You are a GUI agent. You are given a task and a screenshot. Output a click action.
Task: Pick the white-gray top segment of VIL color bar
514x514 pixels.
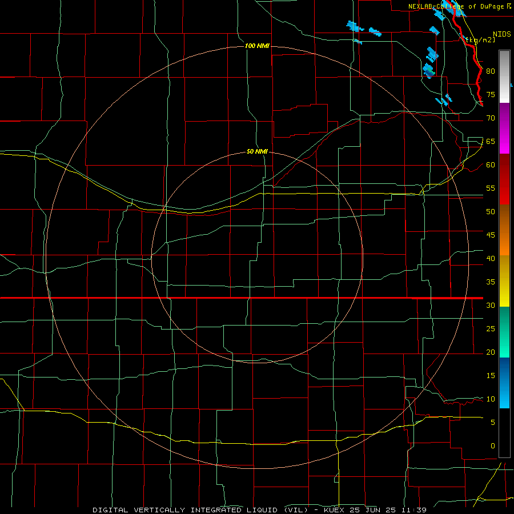click(504, 77)
